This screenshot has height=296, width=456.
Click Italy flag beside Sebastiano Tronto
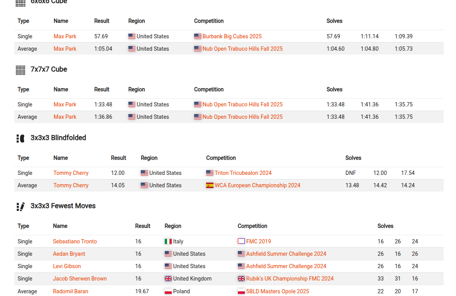168,241
